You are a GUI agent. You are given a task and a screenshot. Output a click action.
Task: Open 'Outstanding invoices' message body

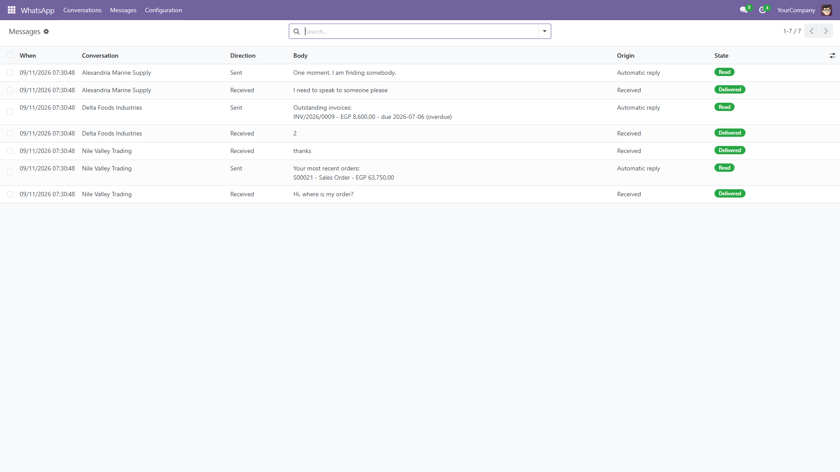373,112
